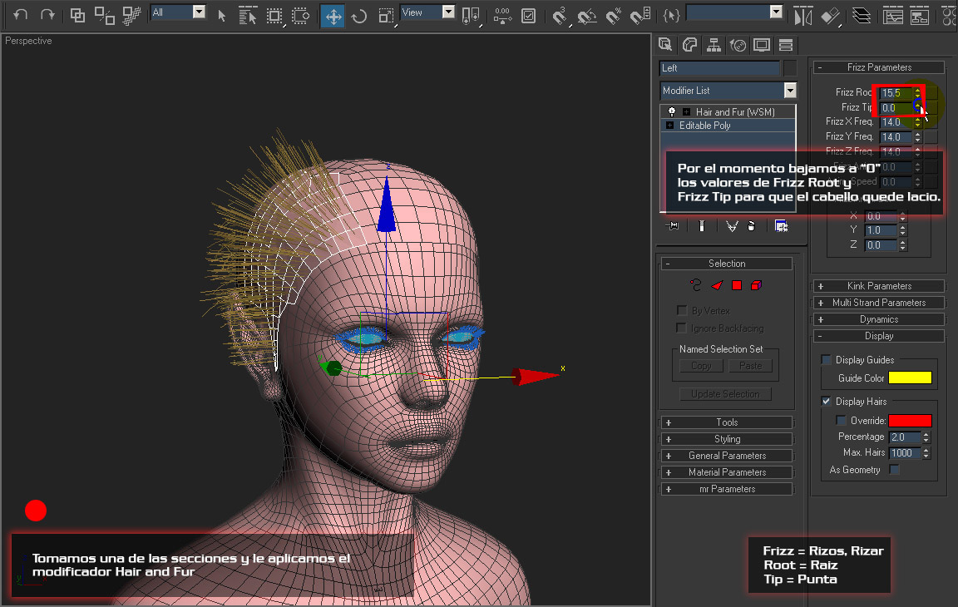This screenshot has width=958, height=607.
Task: Select the Bind to Space Warp tool
Action: point(131,15)
